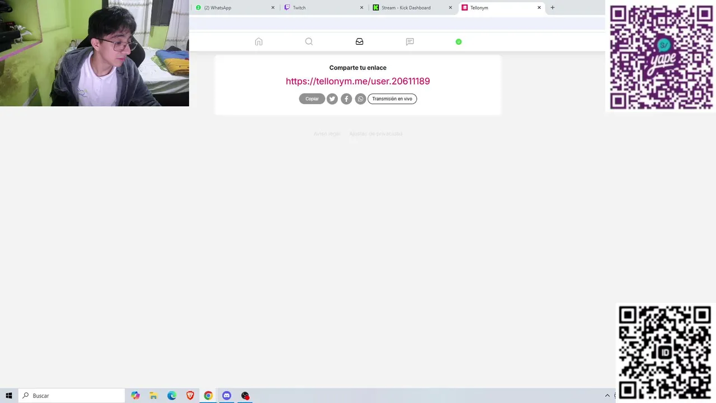The height and width of the screenshot is (403, 716).
Task: Open the chat messages icon
Action: [x=409, y=41]
